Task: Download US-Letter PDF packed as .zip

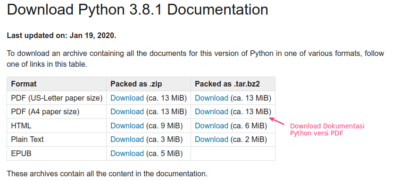Action: pos(127,98)
